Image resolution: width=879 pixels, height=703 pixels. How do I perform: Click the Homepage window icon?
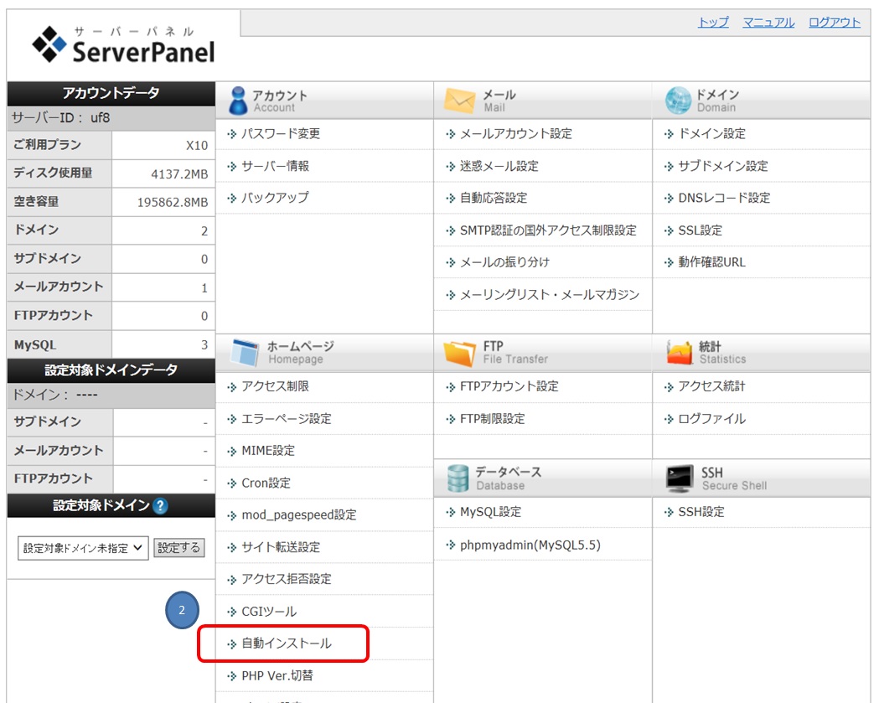[x=246, y=353]
